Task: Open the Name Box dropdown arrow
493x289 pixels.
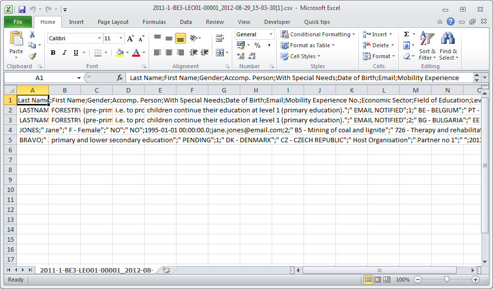Action: 79,78
